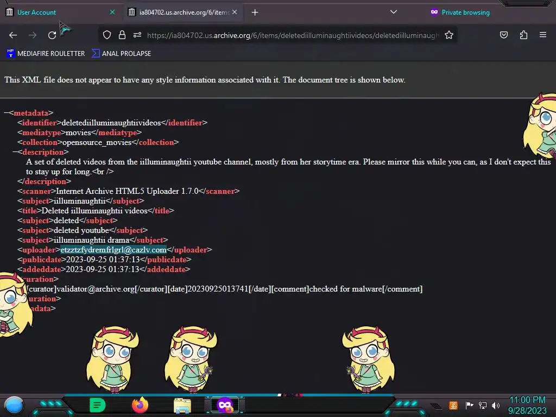Open the green notes app in taskbar
The height and width of the screenshot is (417, 556).
(x=98, y=405)
